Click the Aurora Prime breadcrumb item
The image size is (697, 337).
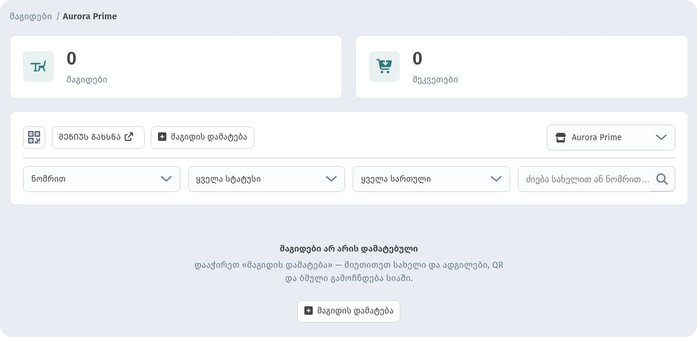point(90,16)
